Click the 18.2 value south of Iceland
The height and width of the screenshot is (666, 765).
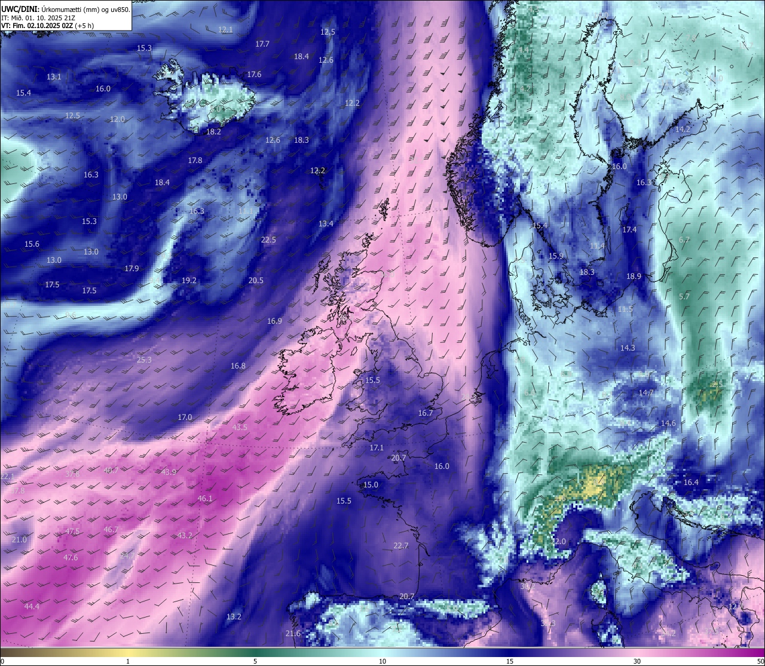coord(213,132)
